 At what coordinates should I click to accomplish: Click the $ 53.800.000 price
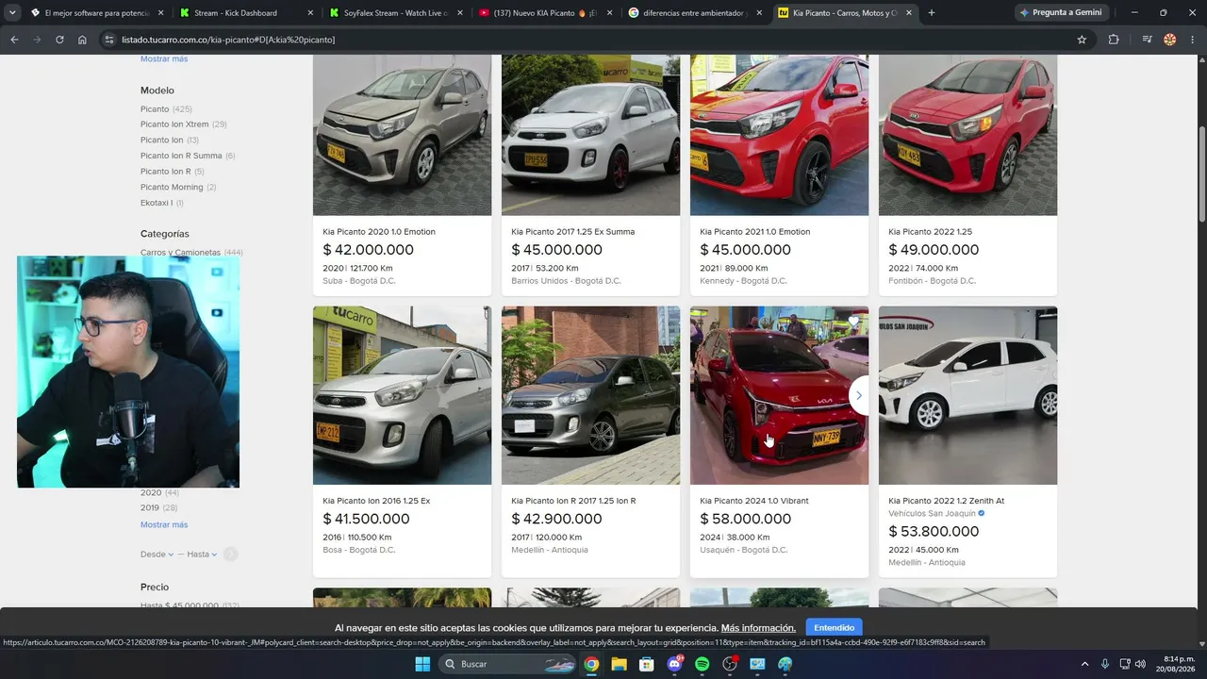point(934,532)
